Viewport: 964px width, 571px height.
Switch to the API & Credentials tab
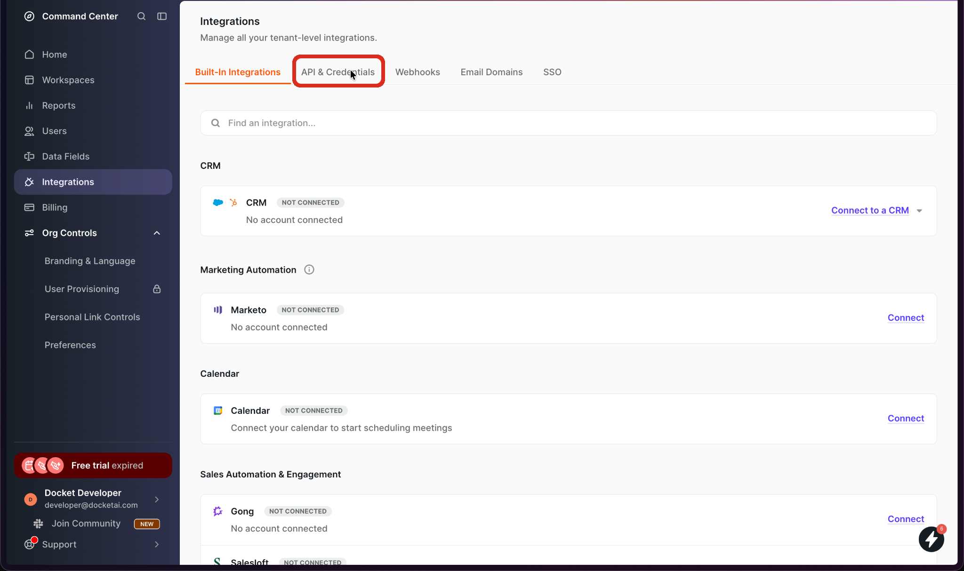[x=338, y=72]
